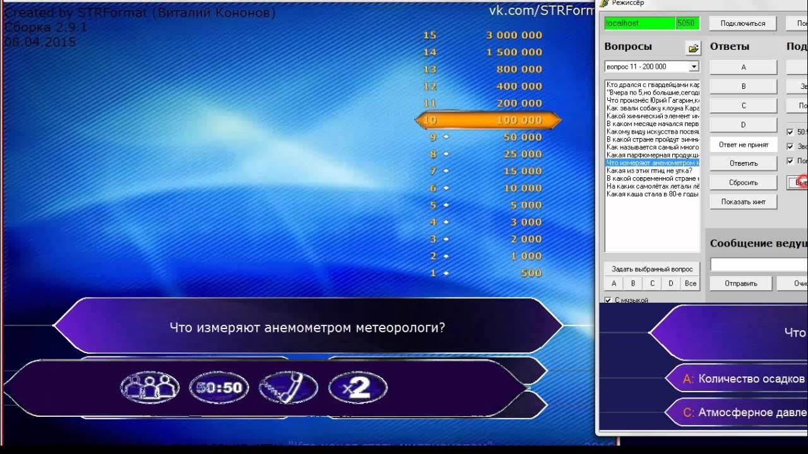The width and height of the screenshot is (808, 454).
Task: Focus the localhost address field
Action: pos(639,23)
